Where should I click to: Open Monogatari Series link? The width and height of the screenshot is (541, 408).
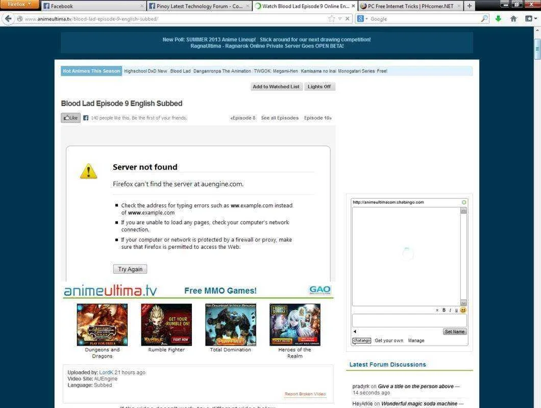tap(356, 71)
